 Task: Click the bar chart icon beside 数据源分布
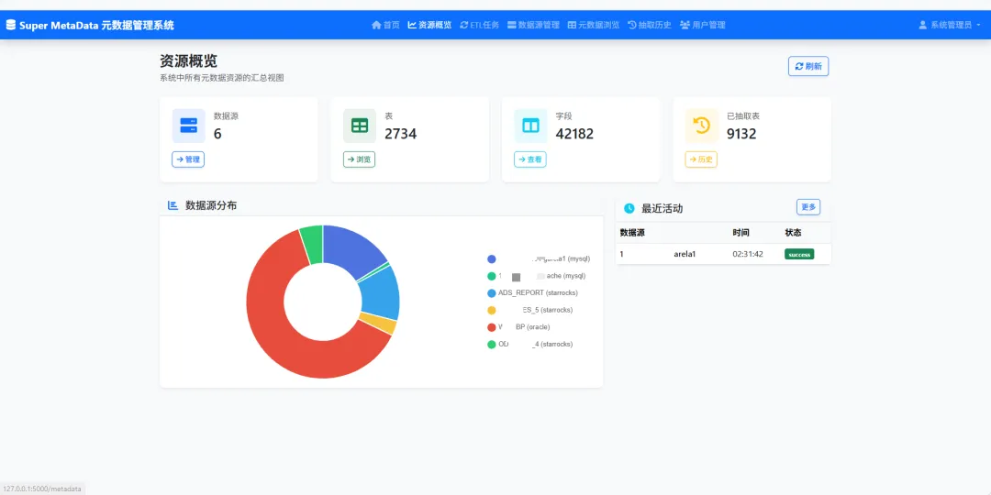(x=173, y=205)
